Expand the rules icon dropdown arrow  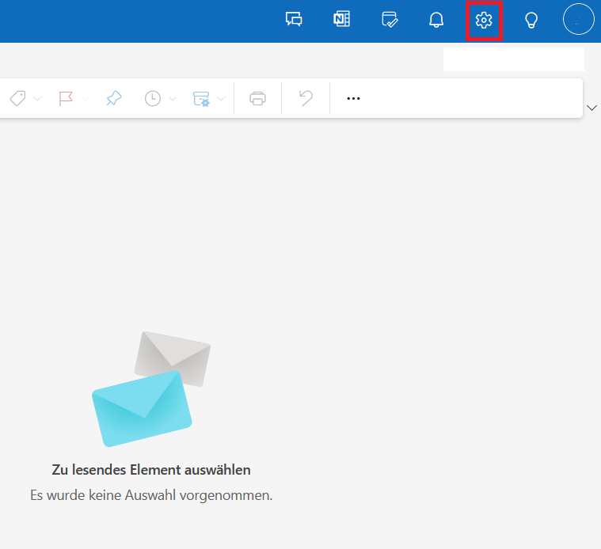(x=221, y=99)
